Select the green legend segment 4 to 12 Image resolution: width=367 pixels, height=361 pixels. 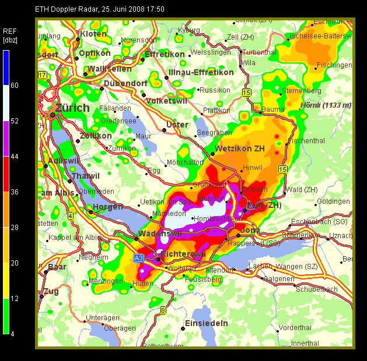[x=6, y=316]
